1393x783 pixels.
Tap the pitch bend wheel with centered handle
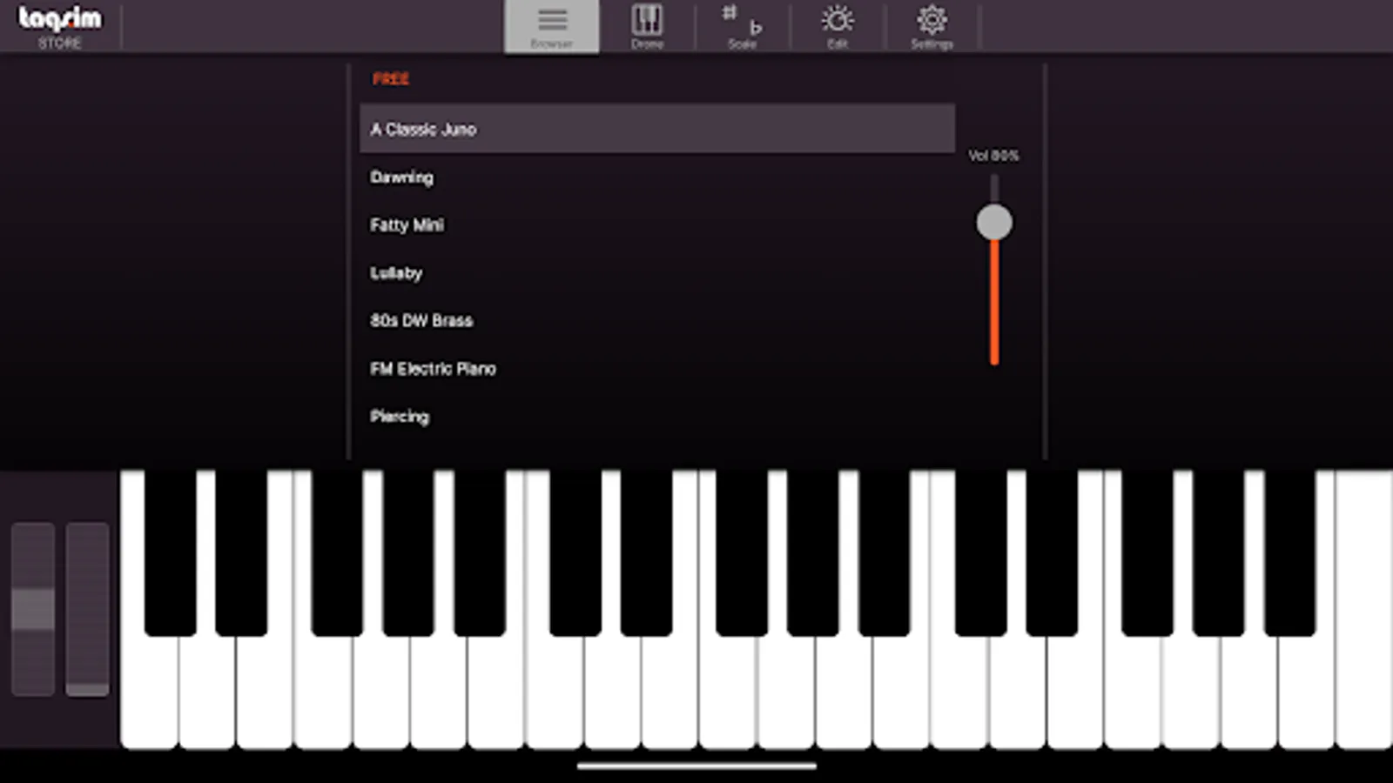click(33, 609)
